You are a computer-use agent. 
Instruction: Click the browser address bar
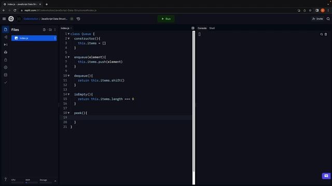[x=157, y=10]
